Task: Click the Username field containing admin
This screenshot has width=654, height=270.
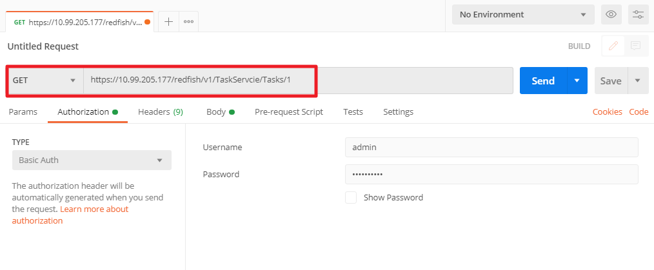Action: point(491,147)
